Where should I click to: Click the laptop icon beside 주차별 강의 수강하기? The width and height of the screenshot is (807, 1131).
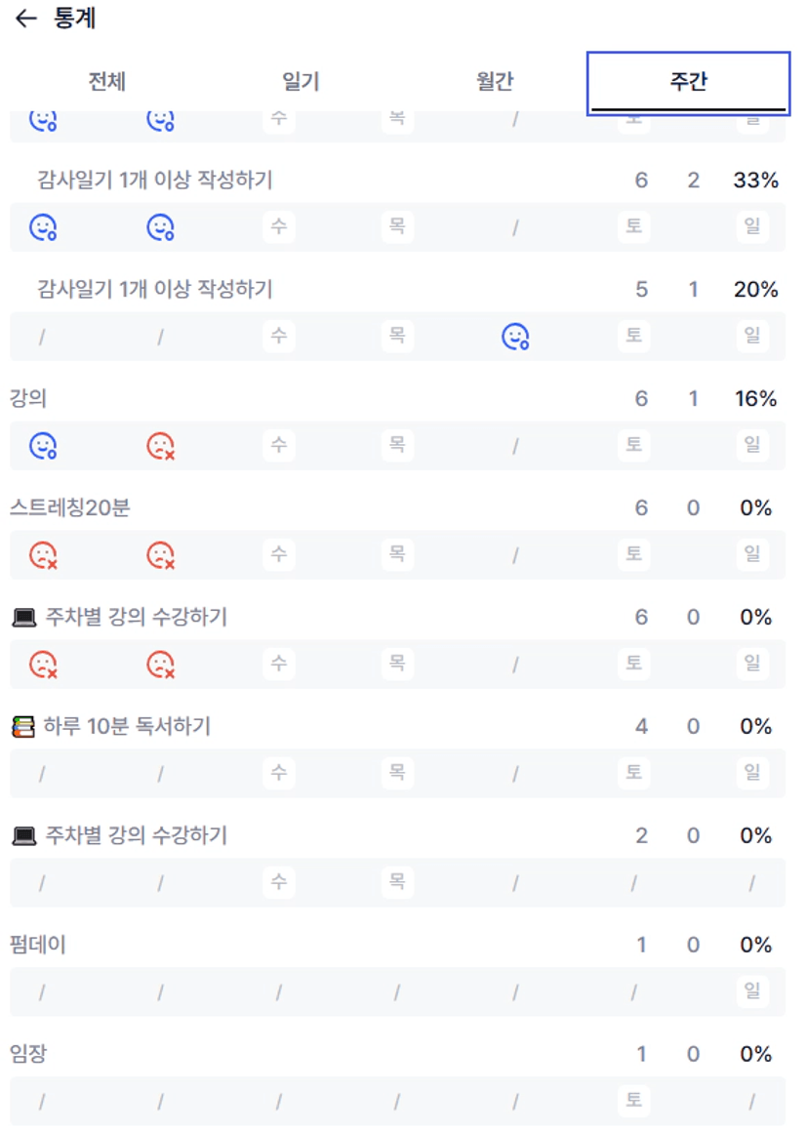[23, 618]
